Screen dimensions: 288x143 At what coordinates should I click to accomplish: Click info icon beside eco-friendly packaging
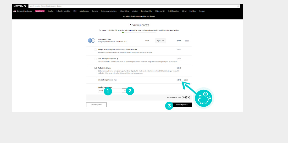(118, 59)
